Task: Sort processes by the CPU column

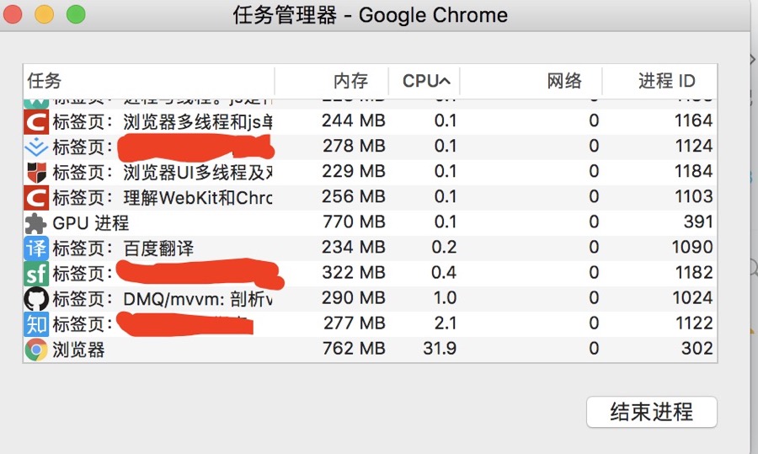Action: (x=424, y=81)
